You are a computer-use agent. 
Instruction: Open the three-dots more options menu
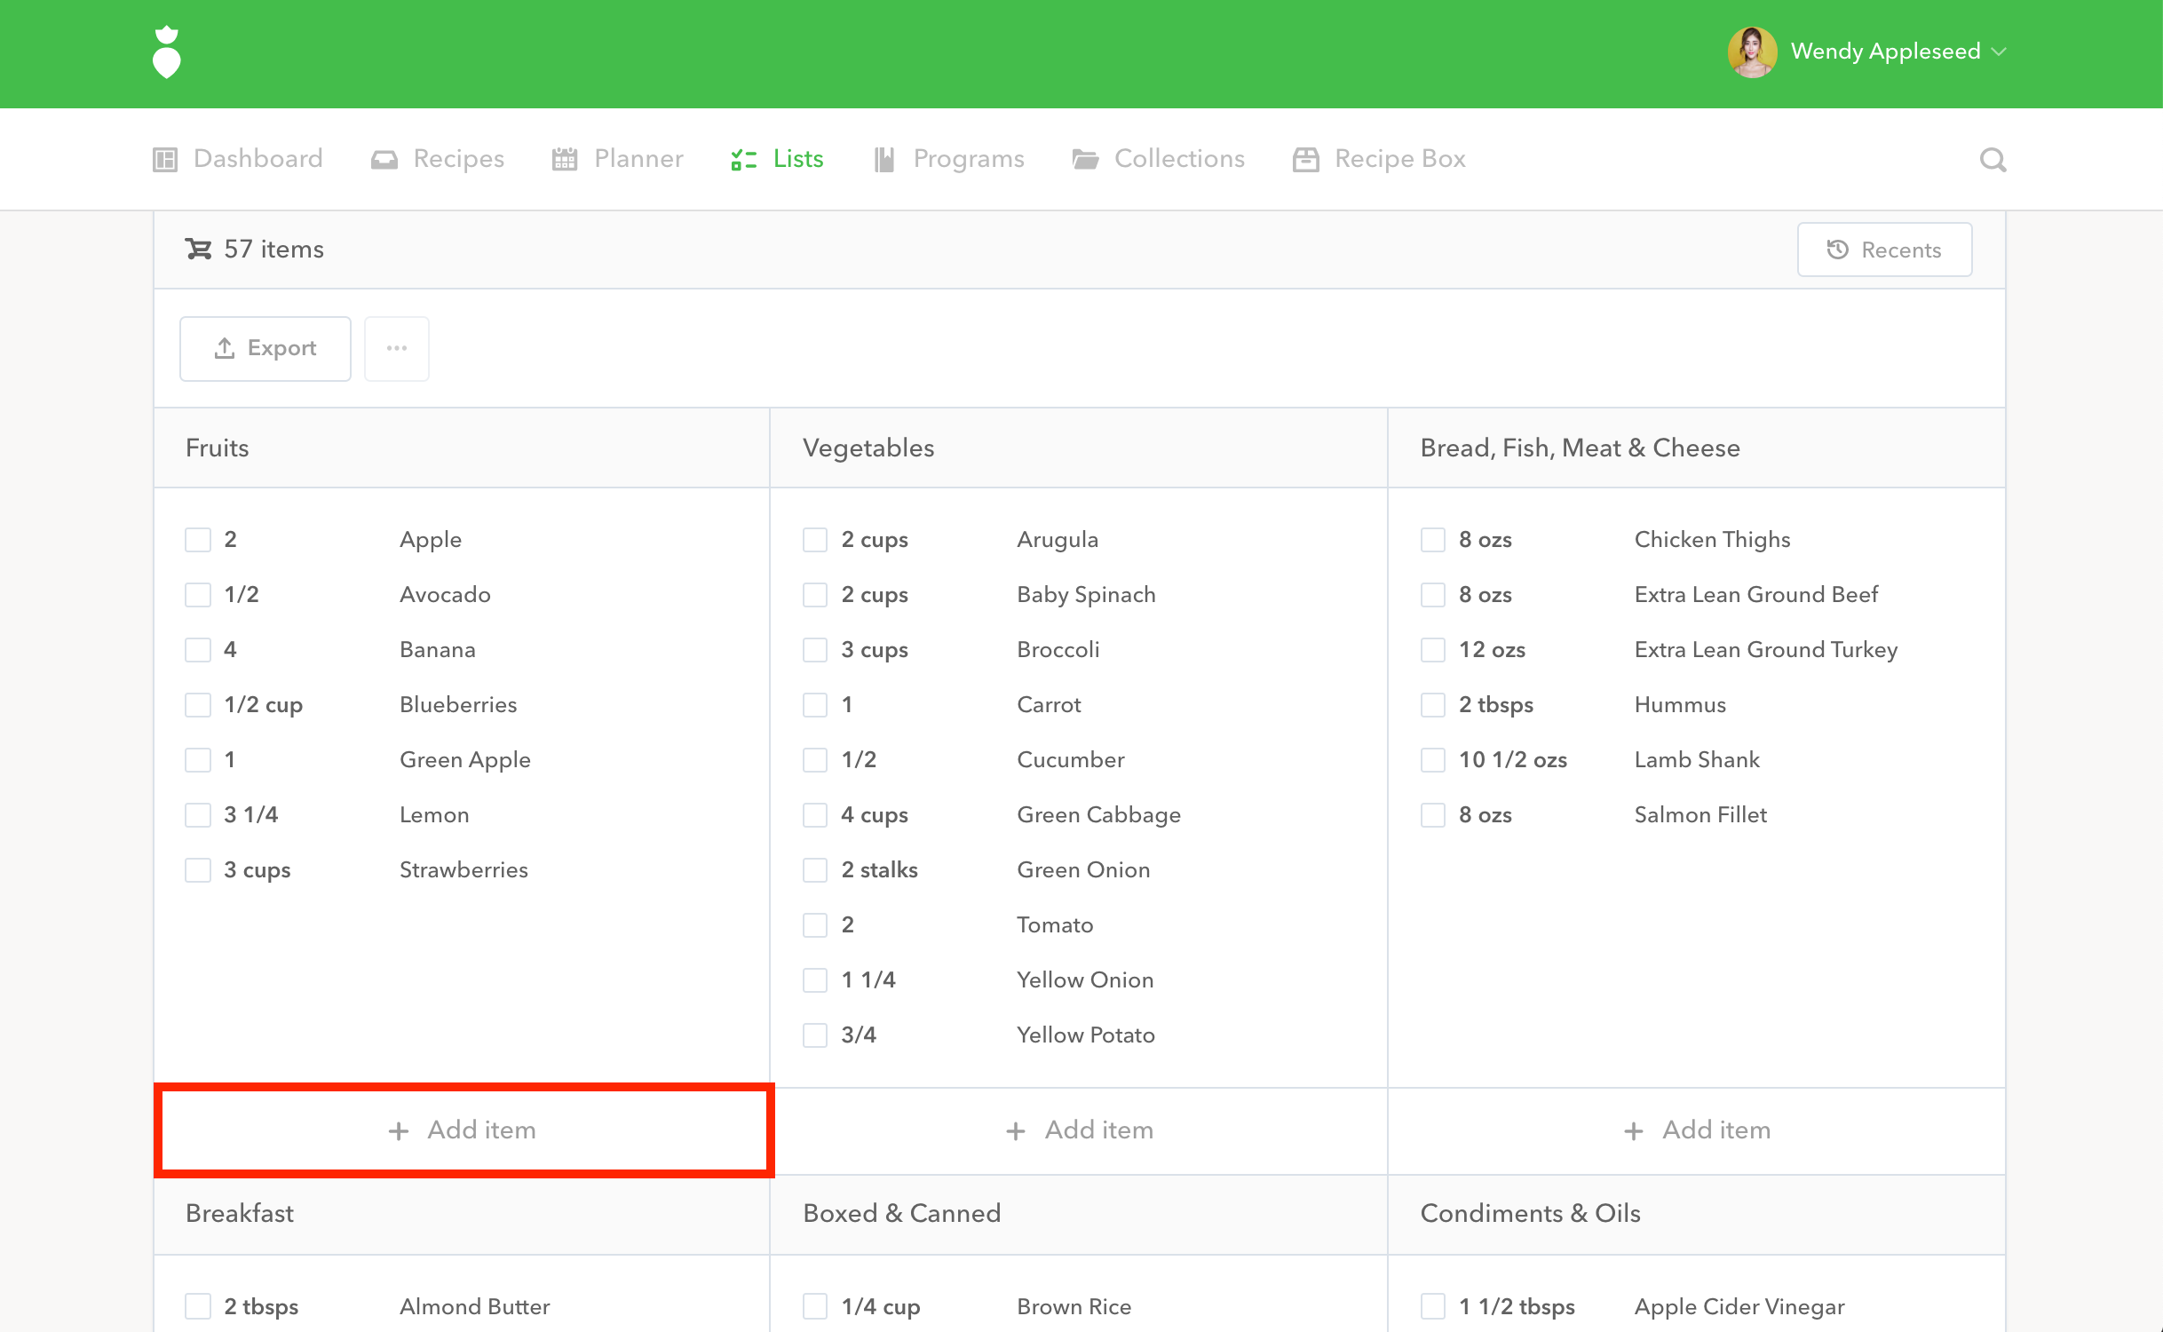coord(397,349)
